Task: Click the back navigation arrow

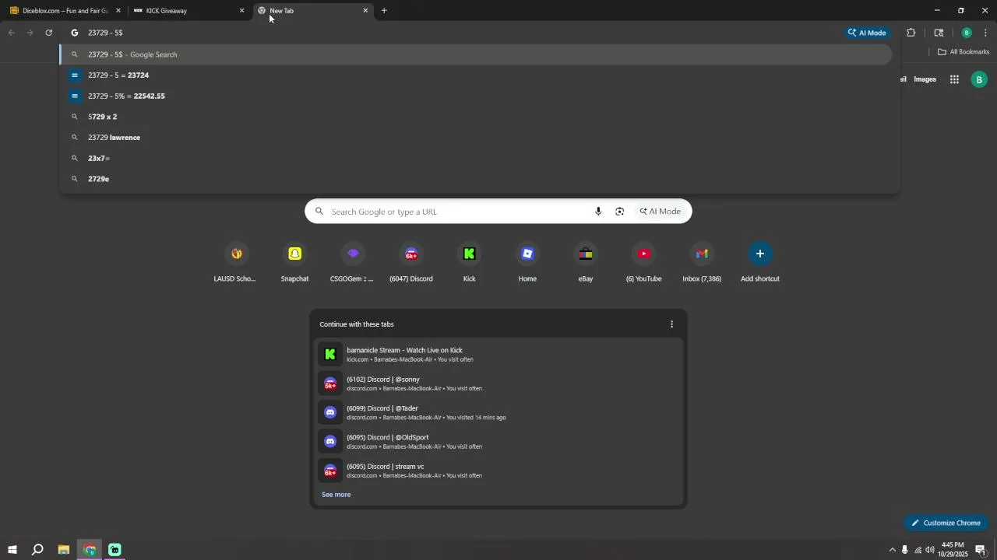Action: click(x=11, y=33)
